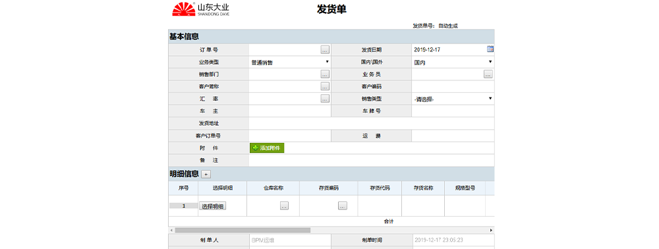Image resolution: width=659 pixels, height=249 pixels.
Task: Add a detail row with the + button
Action: point(206,175)
